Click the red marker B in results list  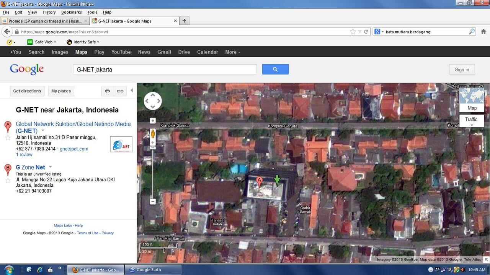(8, 170)
